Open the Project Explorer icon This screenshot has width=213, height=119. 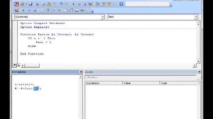[98, 4]
